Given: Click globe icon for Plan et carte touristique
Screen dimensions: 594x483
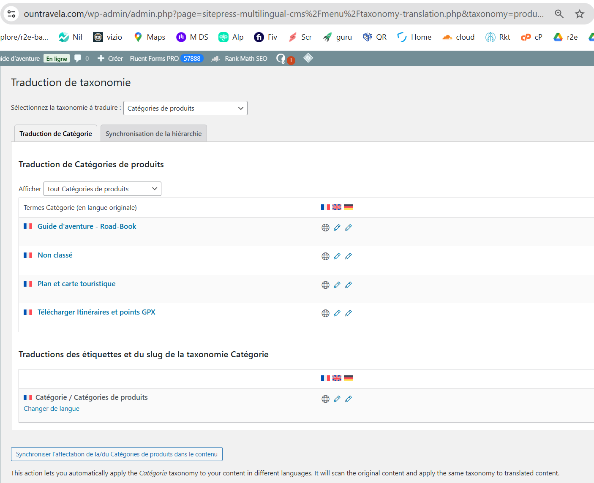Looking at the screenshot, I should point(325,285).
